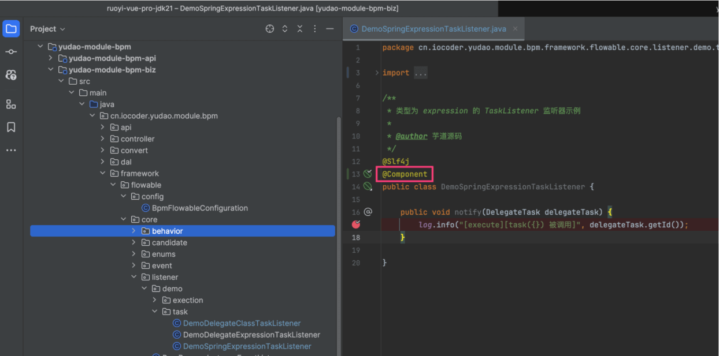Open the Bookmarks tool window
The width and height of the screenshot is (719, 356).
[11, 127]
